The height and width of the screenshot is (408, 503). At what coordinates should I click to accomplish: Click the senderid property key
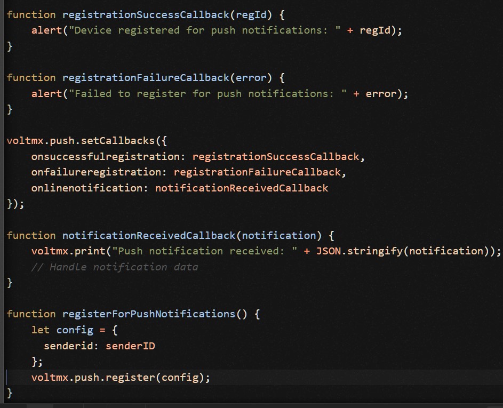click(x=68, y=346)
